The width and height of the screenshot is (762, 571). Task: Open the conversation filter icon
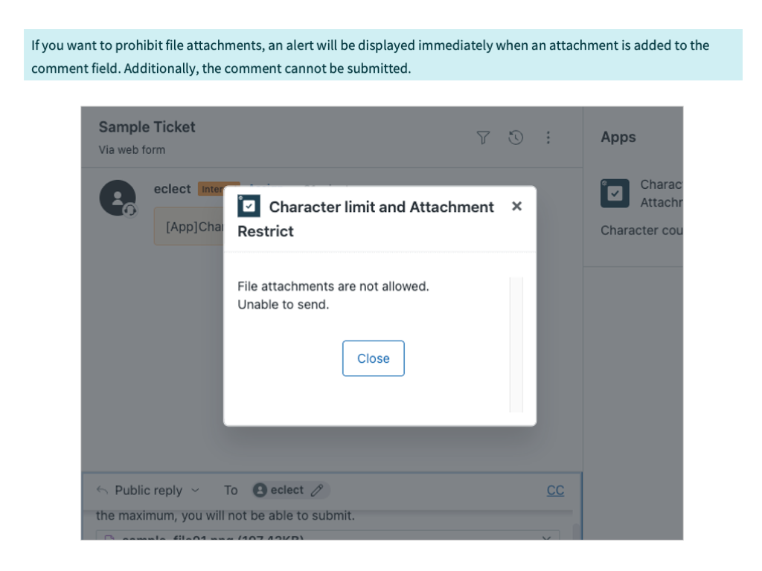tap(484, 138)
